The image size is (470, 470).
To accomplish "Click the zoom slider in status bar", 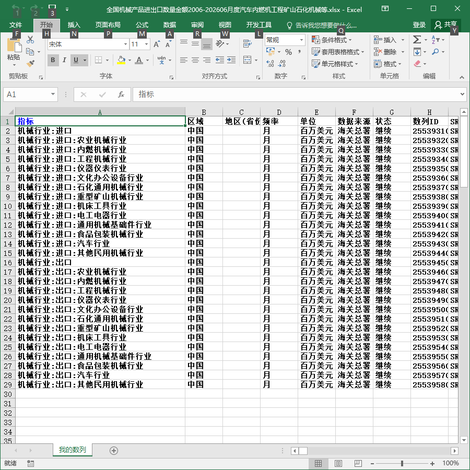I will point(402,463).
